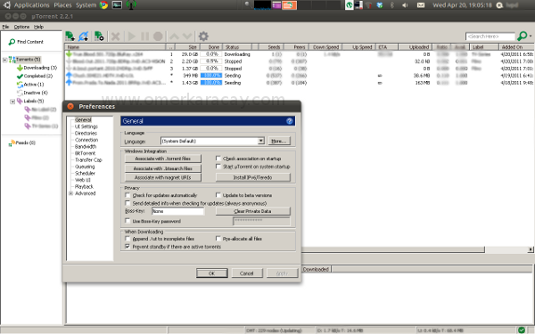535x334 pixels.
Task: Open the Help menu
Action: [x=38, y=27]
